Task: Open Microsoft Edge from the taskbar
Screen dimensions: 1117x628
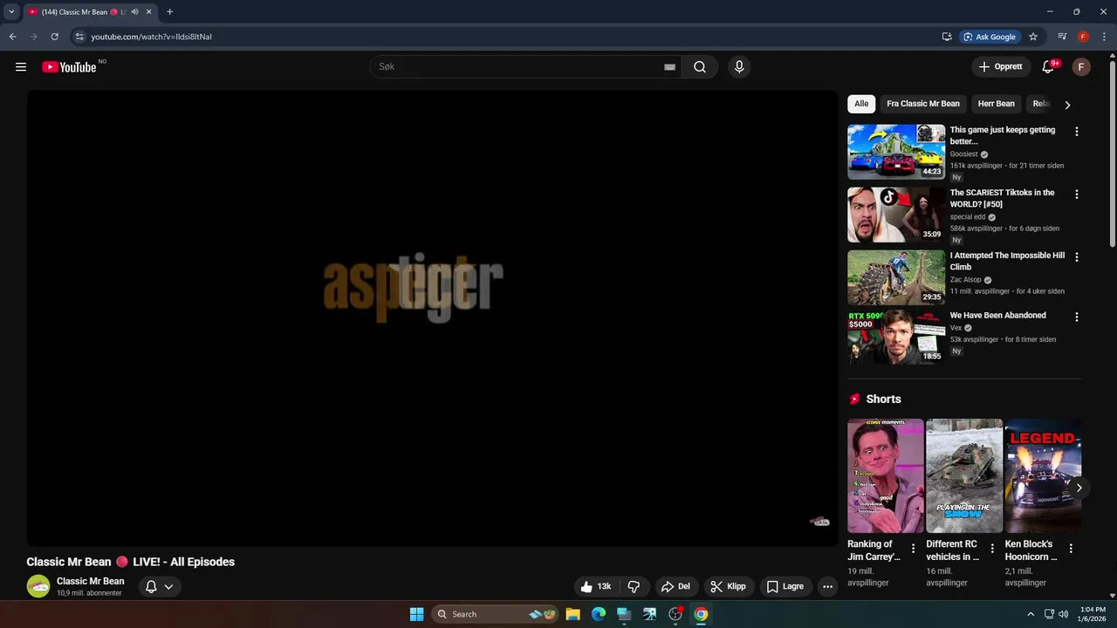Action: point(599,614)
